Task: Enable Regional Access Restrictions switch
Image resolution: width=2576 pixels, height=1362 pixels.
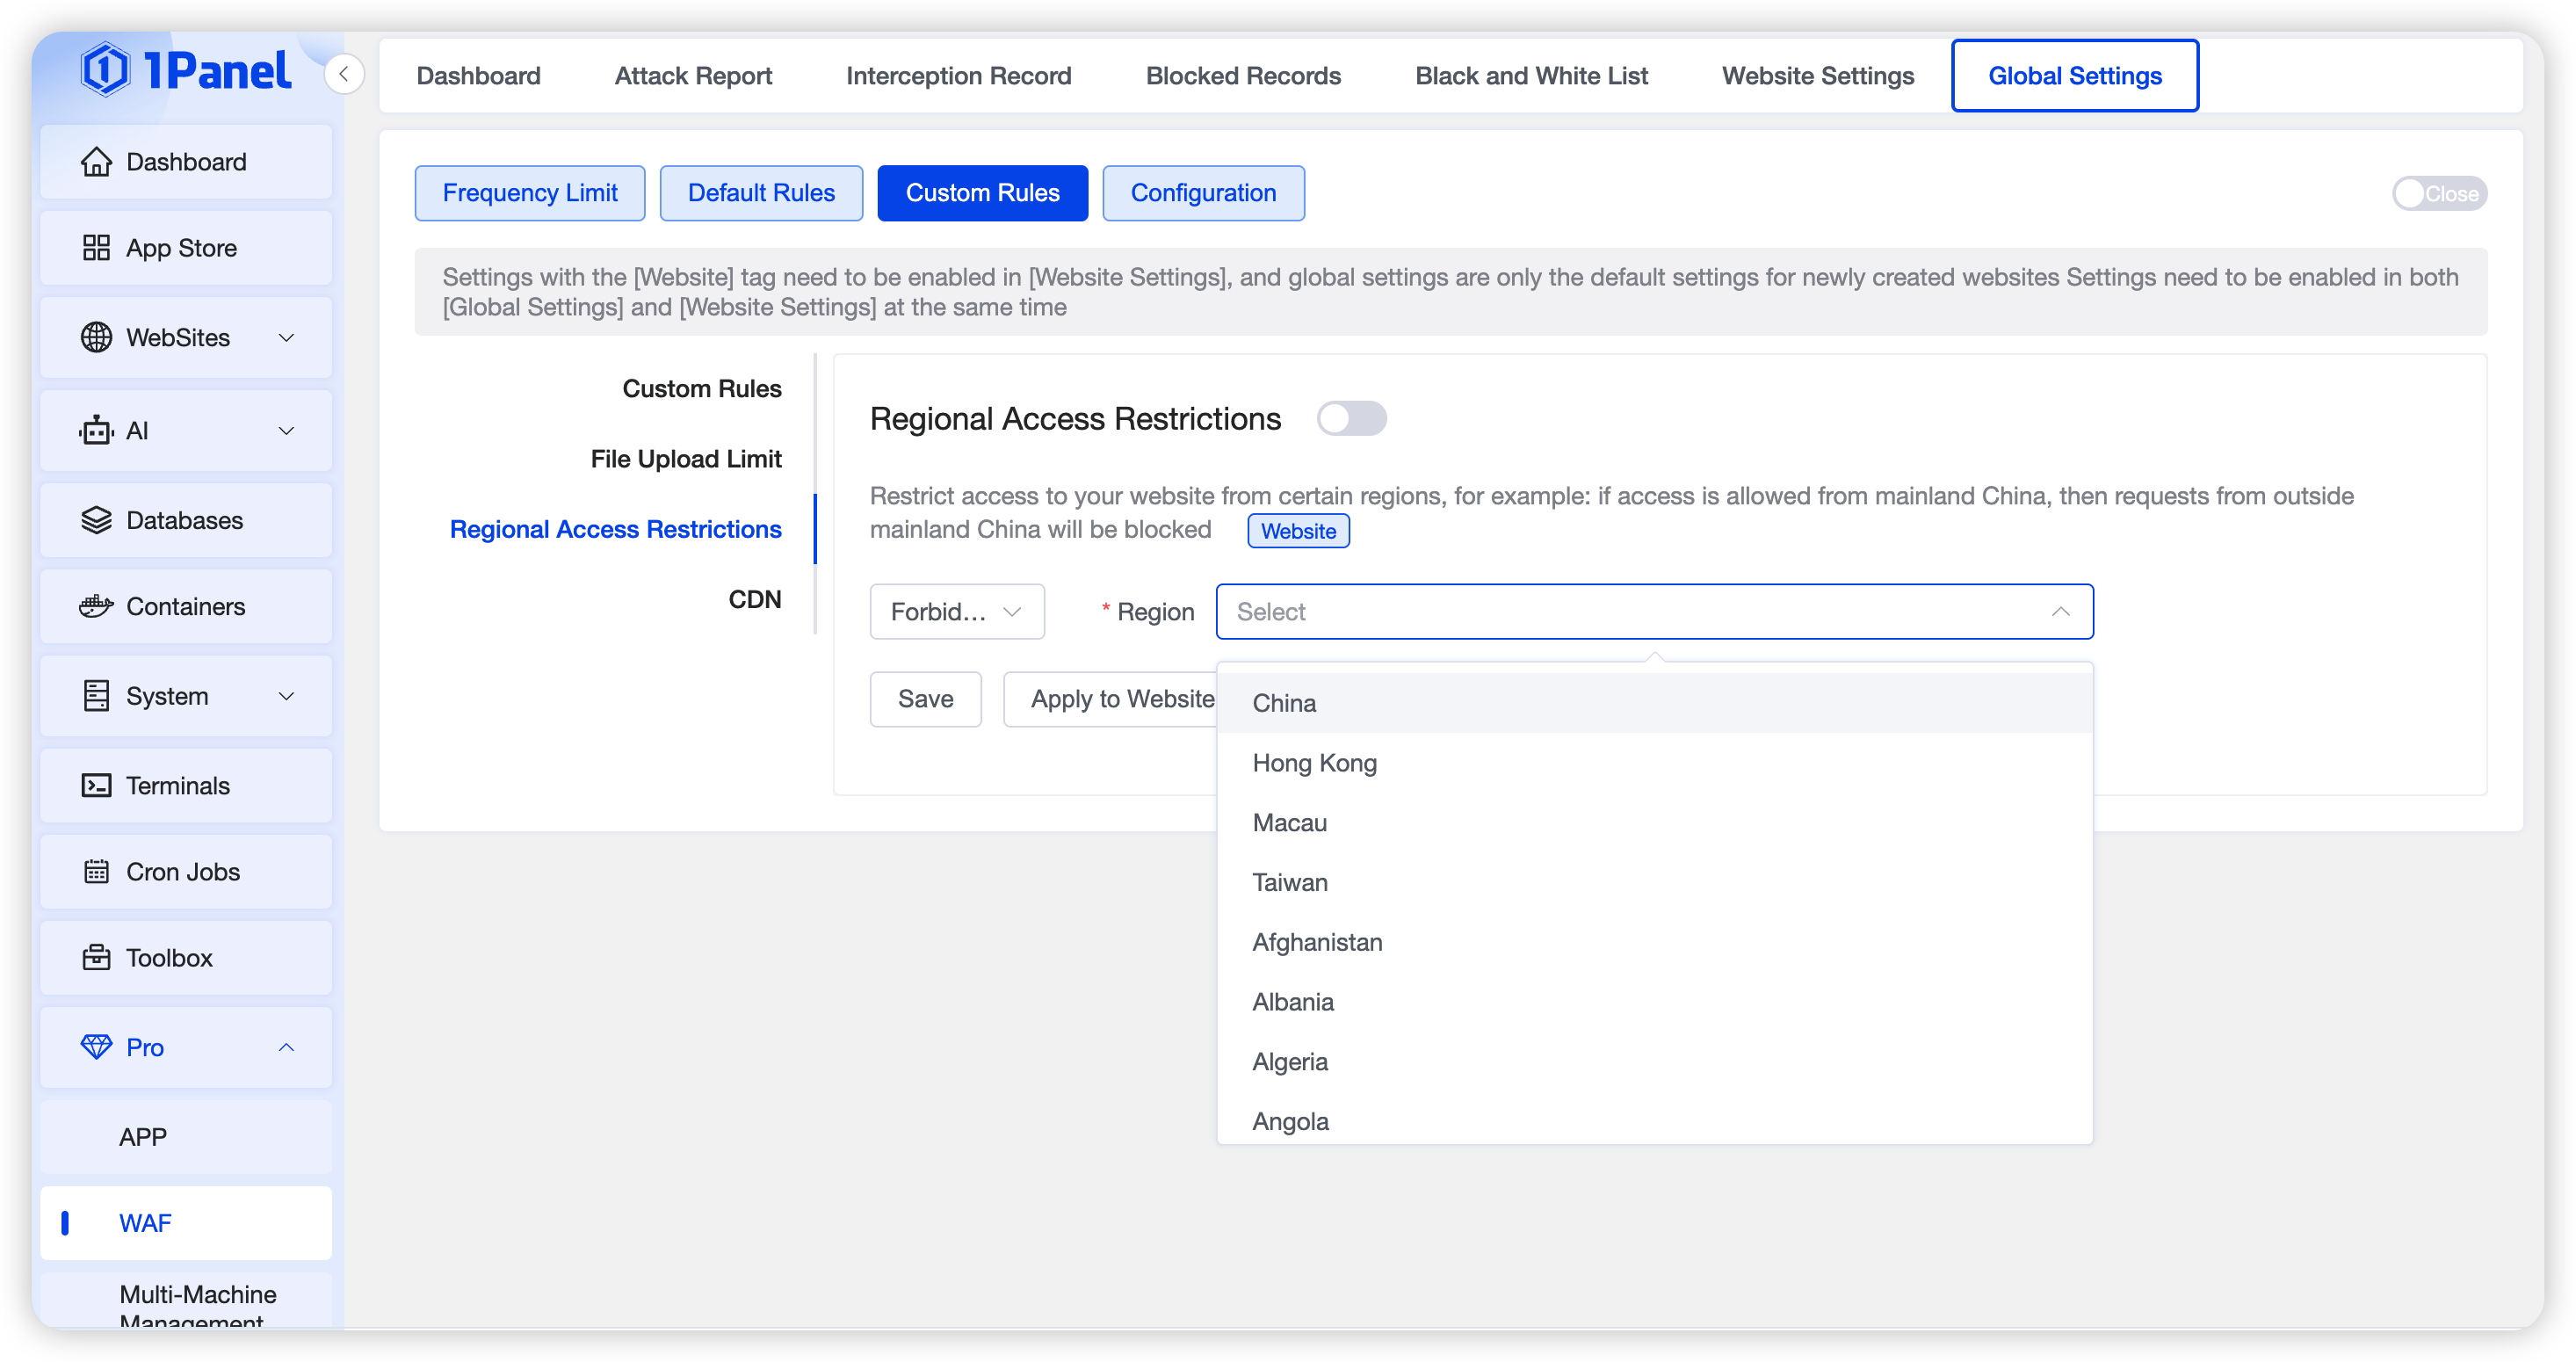Action: (x=1350, y=418)
